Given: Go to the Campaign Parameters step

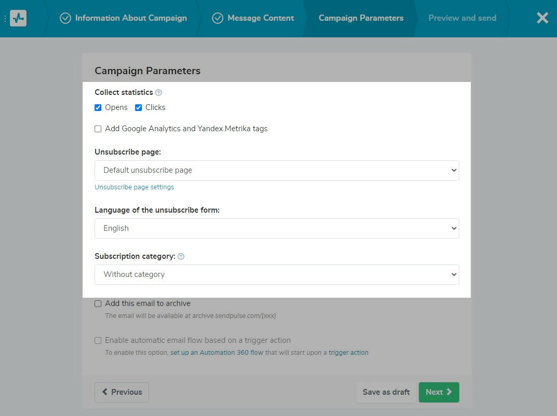Looking at the screenshot, I should click(x=361, y=18).
